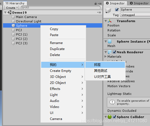Expand the Audio submenu
This screenshot has height=126, width=150.
(x=63, y=101)
